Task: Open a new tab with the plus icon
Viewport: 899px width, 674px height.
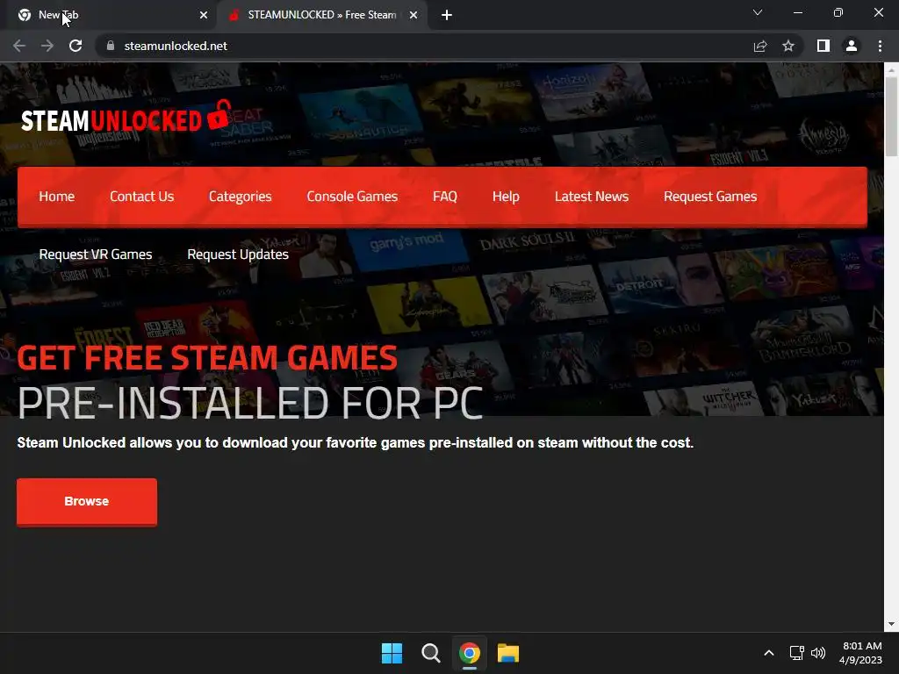Action: (x=447, y=15)
